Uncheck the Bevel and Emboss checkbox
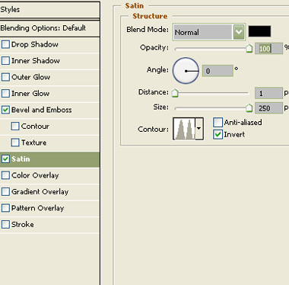 (5, 110)
